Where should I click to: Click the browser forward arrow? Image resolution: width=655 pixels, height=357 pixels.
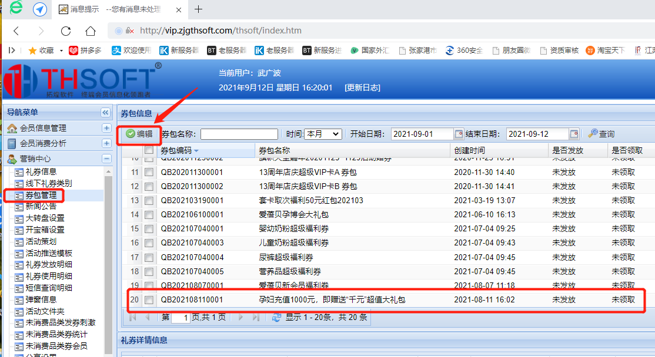[41, 31]
